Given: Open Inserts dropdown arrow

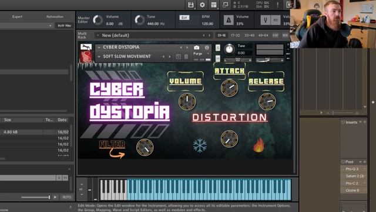Looking at the screenshot, I should 360,122.
